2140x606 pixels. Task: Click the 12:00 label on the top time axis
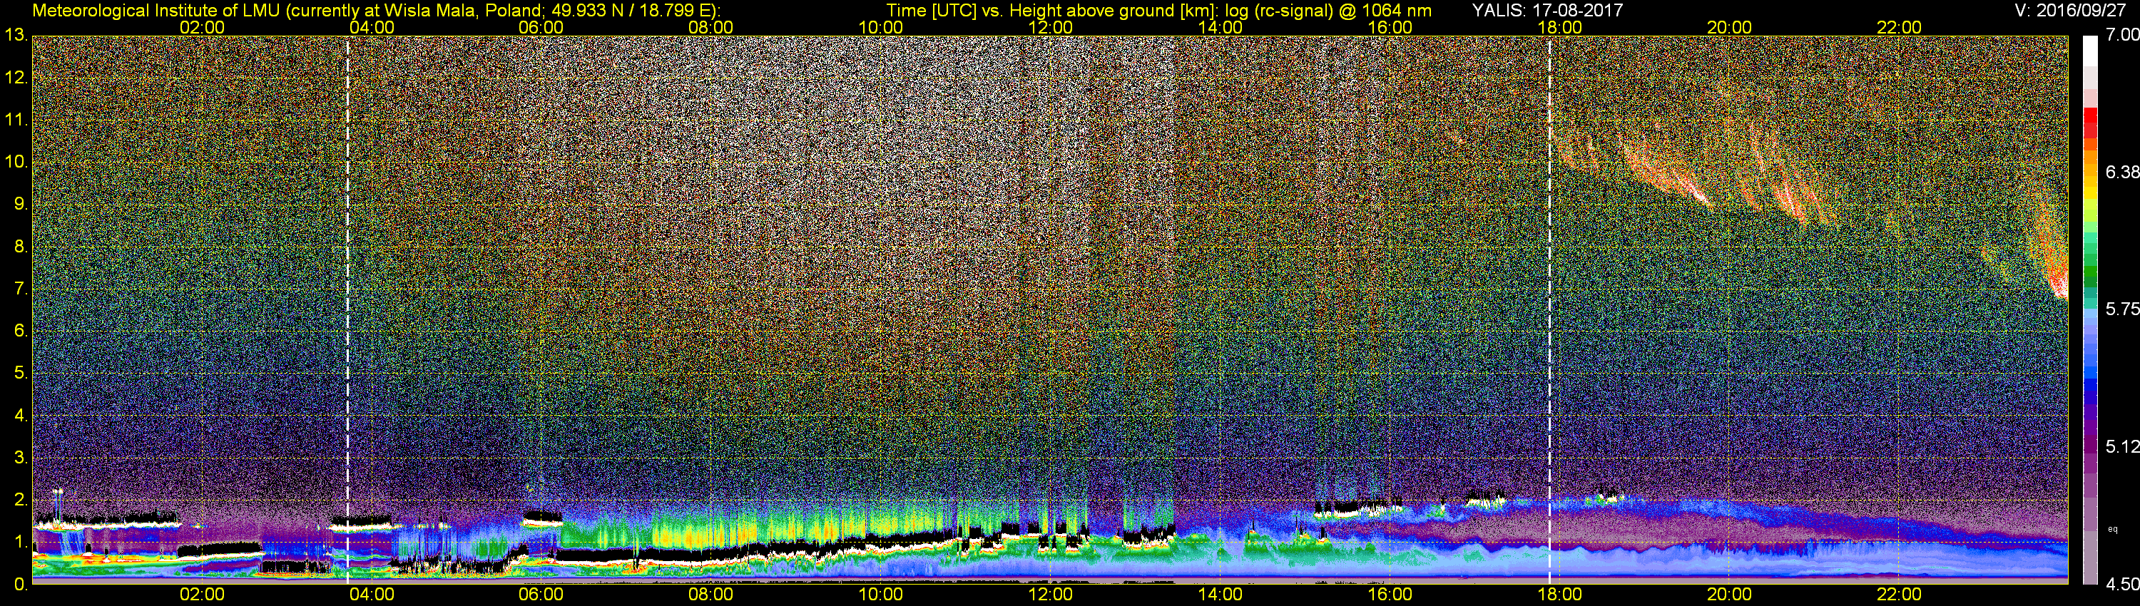(1050, 27)
